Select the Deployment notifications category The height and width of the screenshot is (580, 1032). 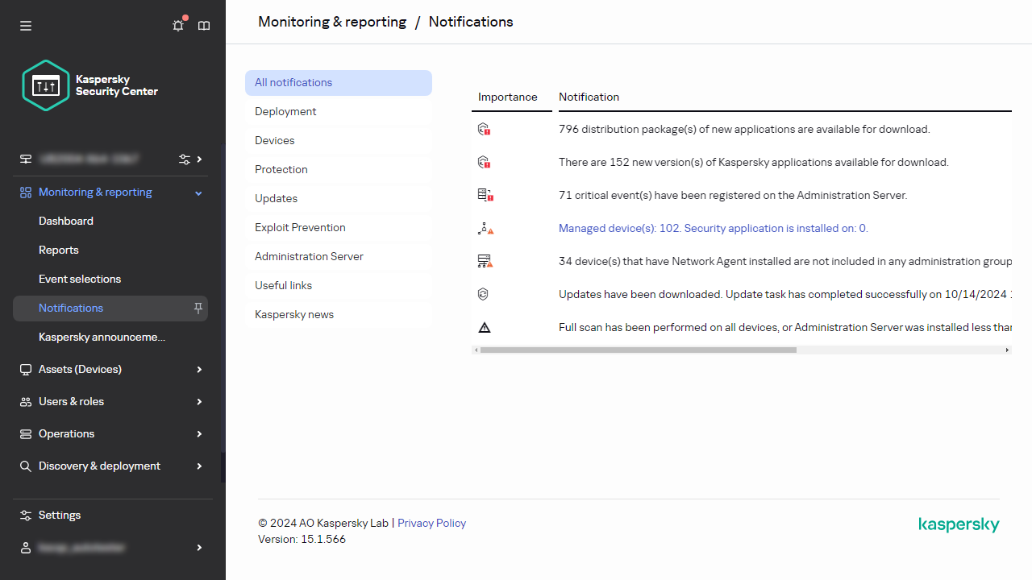pyautogui.click(x=285, y=111)
